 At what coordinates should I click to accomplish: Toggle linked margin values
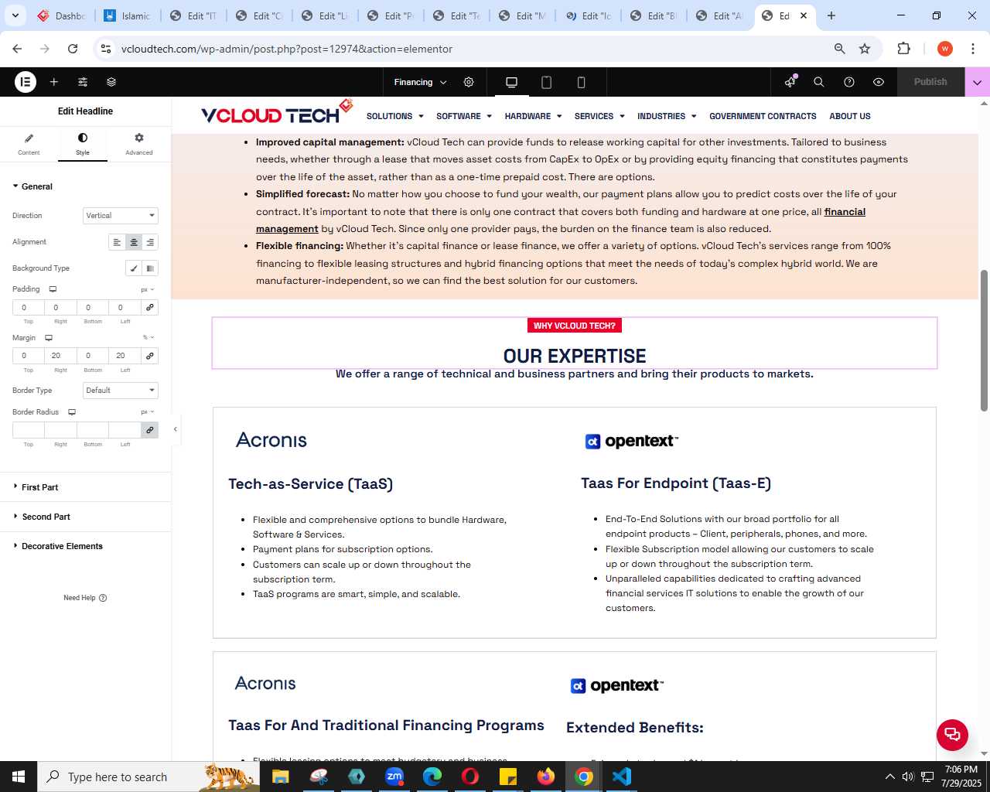tap(150, 356)
